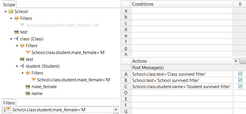The image size is (246, 114).
Task: Click the orange funnel icon under class Filters
Action: coord(28,52)
